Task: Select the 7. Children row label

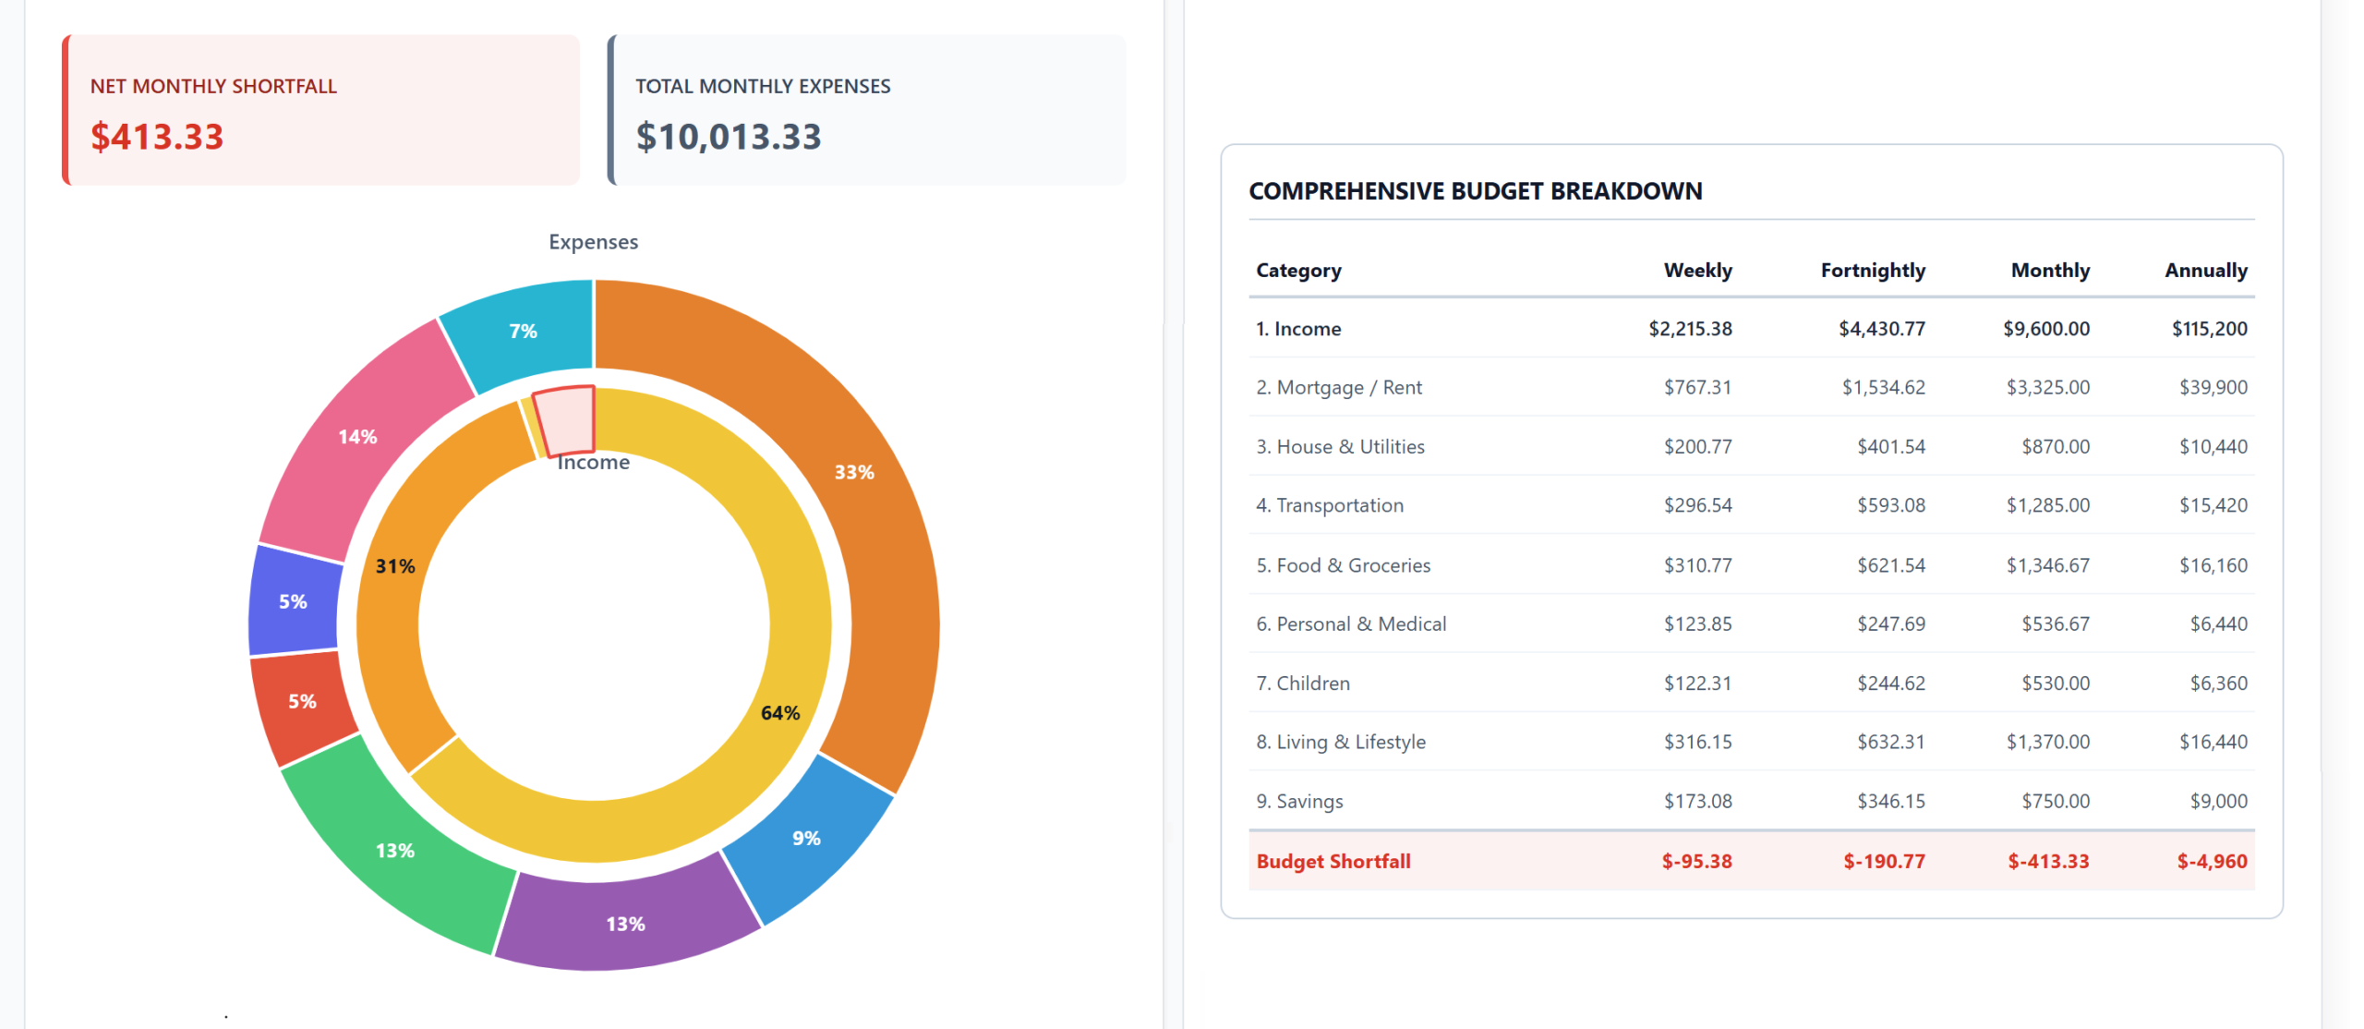Action: [1303, 684]
